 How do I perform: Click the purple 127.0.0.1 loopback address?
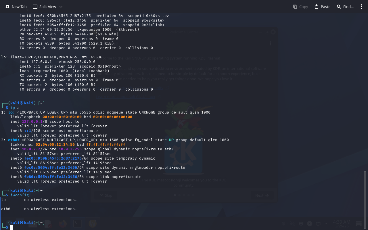[32, 122]
